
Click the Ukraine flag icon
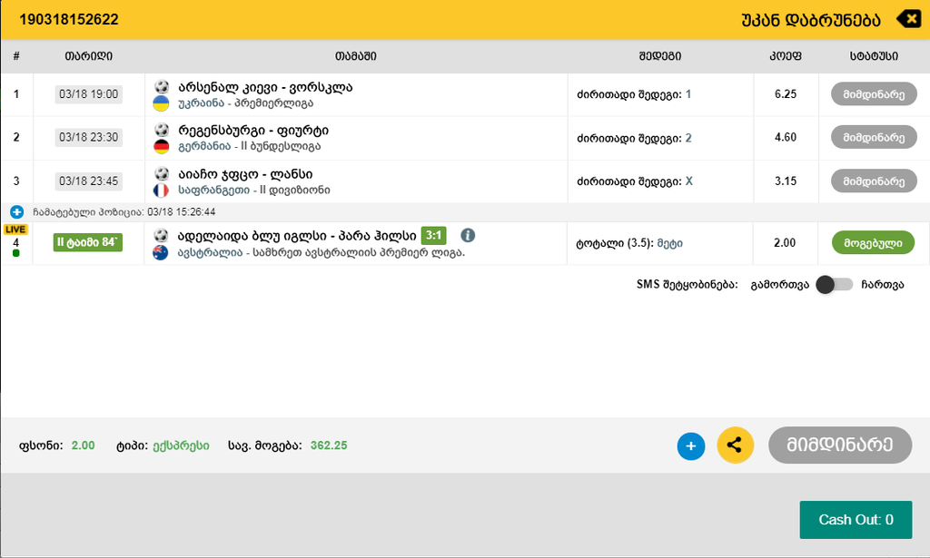[x=162, y=103]
